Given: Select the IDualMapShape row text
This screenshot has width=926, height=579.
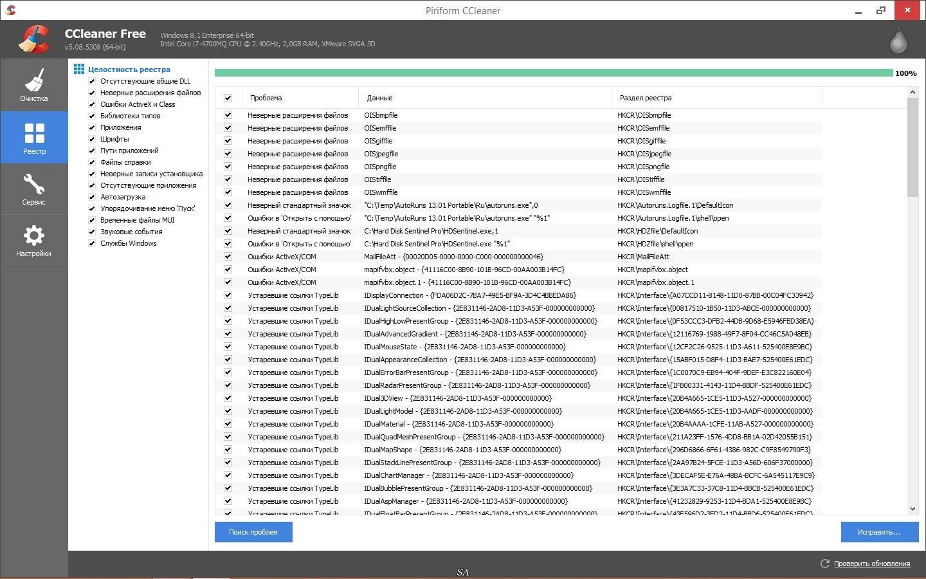Looking at the screenshot, I should 463,450.
